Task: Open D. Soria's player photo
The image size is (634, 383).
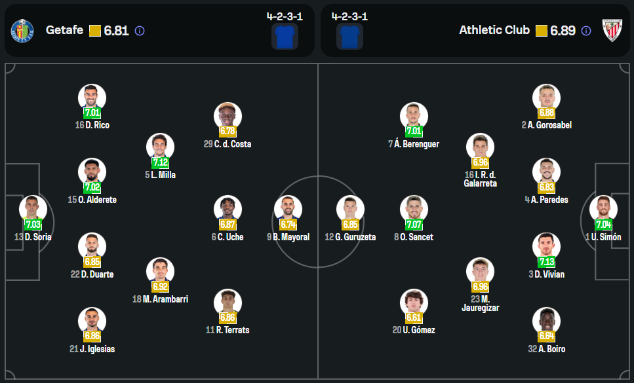Action: pyautogui.click(x=33, y=208)
